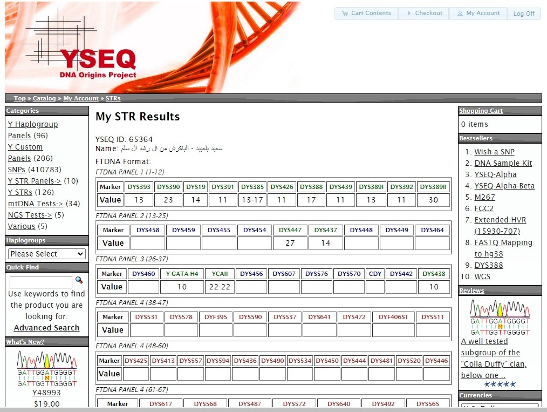Open the Reviews chromatogram thumbnail image
The image size is (547, 412).
pyautogui.click(x=500, y=318)
